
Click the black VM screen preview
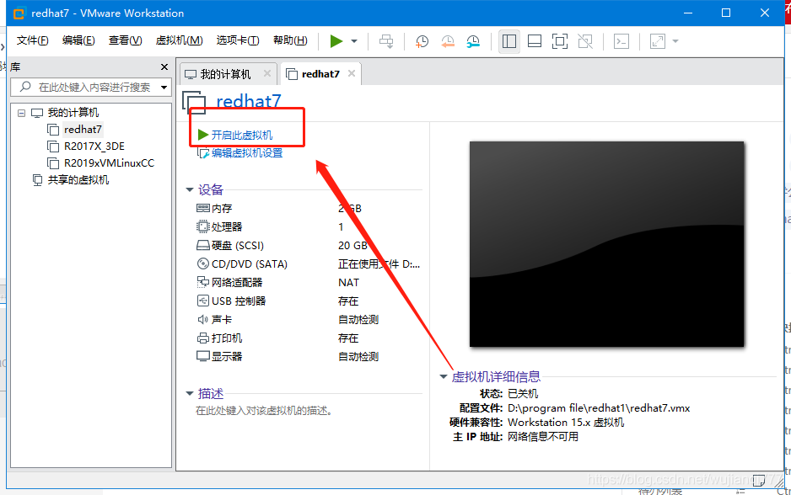tap(606, 244)
